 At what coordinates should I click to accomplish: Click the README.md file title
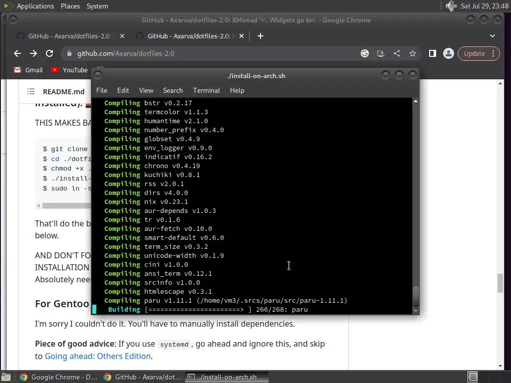63,92
